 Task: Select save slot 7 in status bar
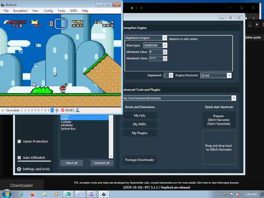coord(42,110)
